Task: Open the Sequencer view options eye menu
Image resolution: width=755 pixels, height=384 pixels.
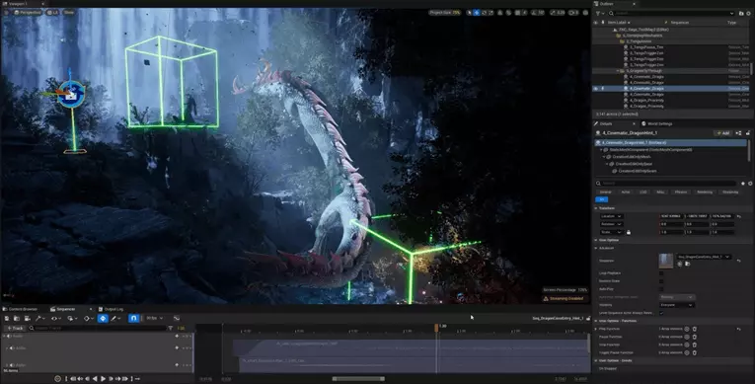Action: pyautogui.click(x=56, y=319)
